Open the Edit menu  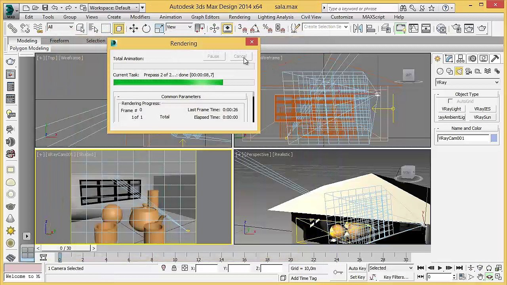coord(29,17)
